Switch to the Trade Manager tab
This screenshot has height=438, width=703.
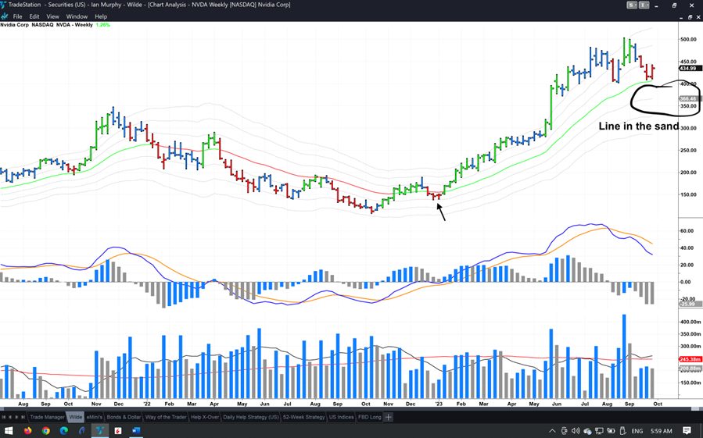point(47,417)
